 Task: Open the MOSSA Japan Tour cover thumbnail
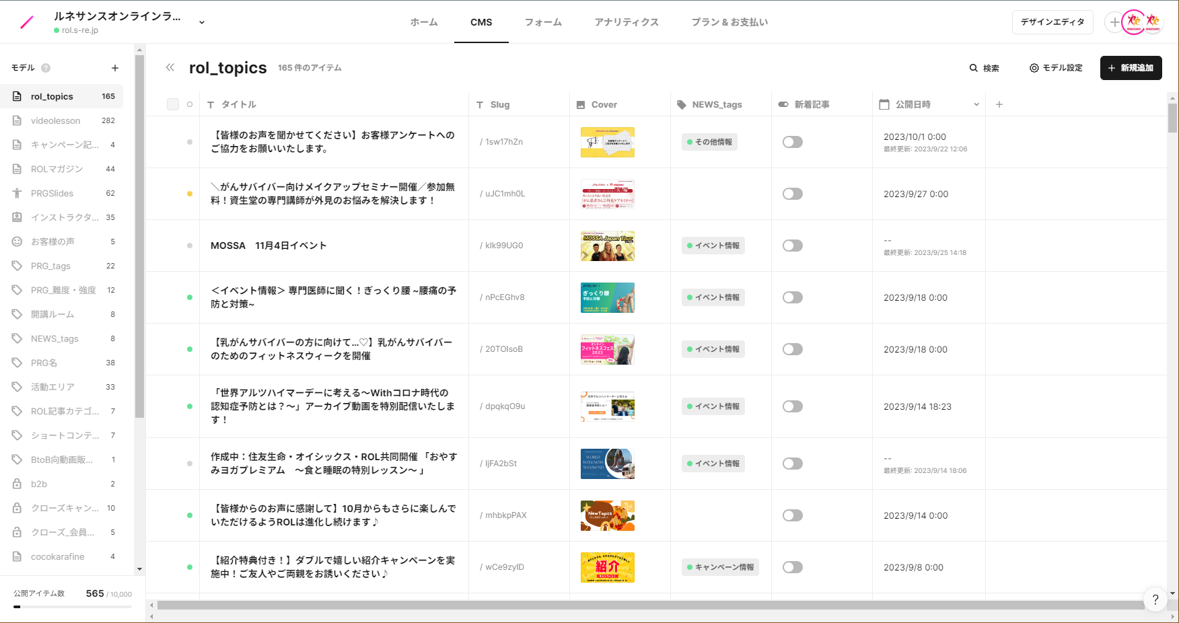coord(608,246)
